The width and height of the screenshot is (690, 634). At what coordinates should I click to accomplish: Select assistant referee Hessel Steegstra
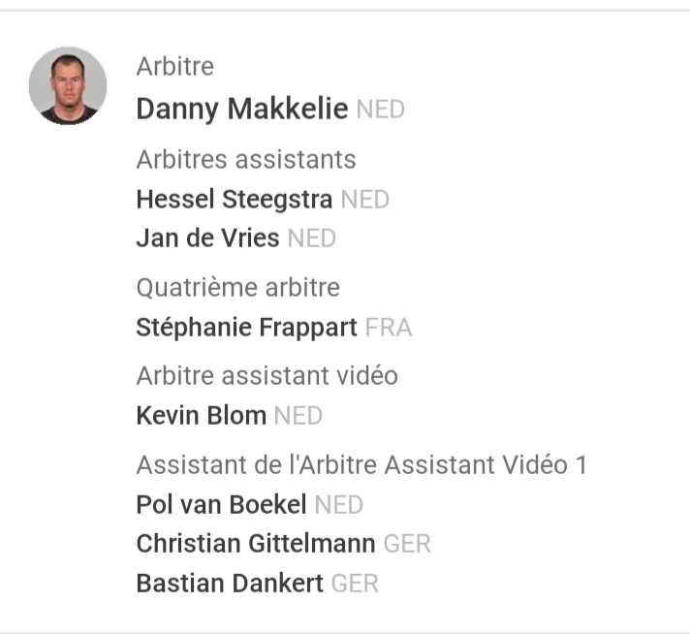pyautogui.click(x=234, y=200)
